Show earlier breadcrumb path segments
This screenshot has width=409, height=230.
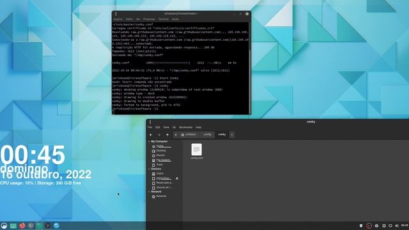[176, 135]
